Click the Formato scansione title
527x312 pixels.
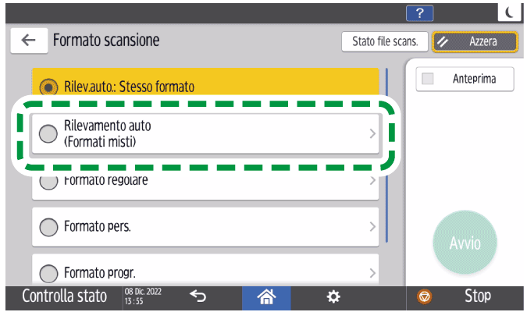[106, 41]
